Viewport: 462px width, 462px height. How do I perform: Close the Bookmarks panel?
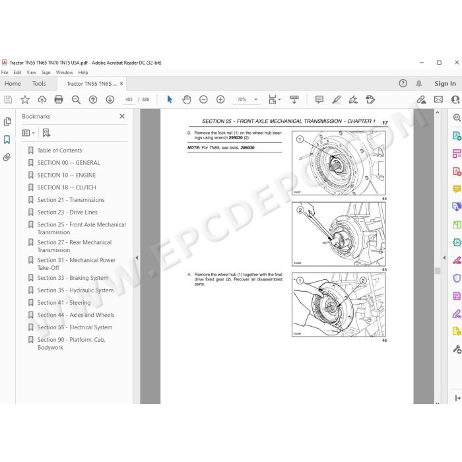coord(122,116)
